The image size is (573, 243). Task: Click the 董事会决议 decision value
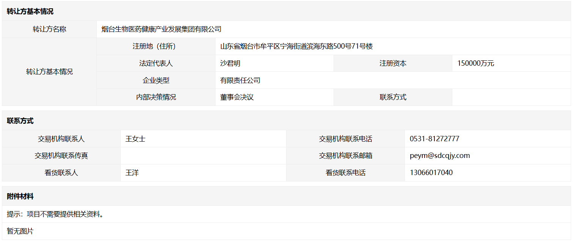pyautogui.click(x=237, y=97)
